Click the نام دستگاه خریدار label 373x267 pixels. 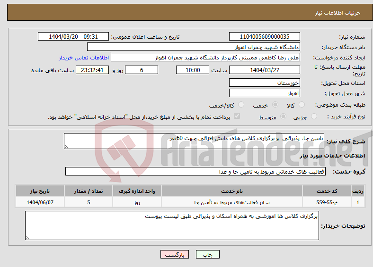344,48
